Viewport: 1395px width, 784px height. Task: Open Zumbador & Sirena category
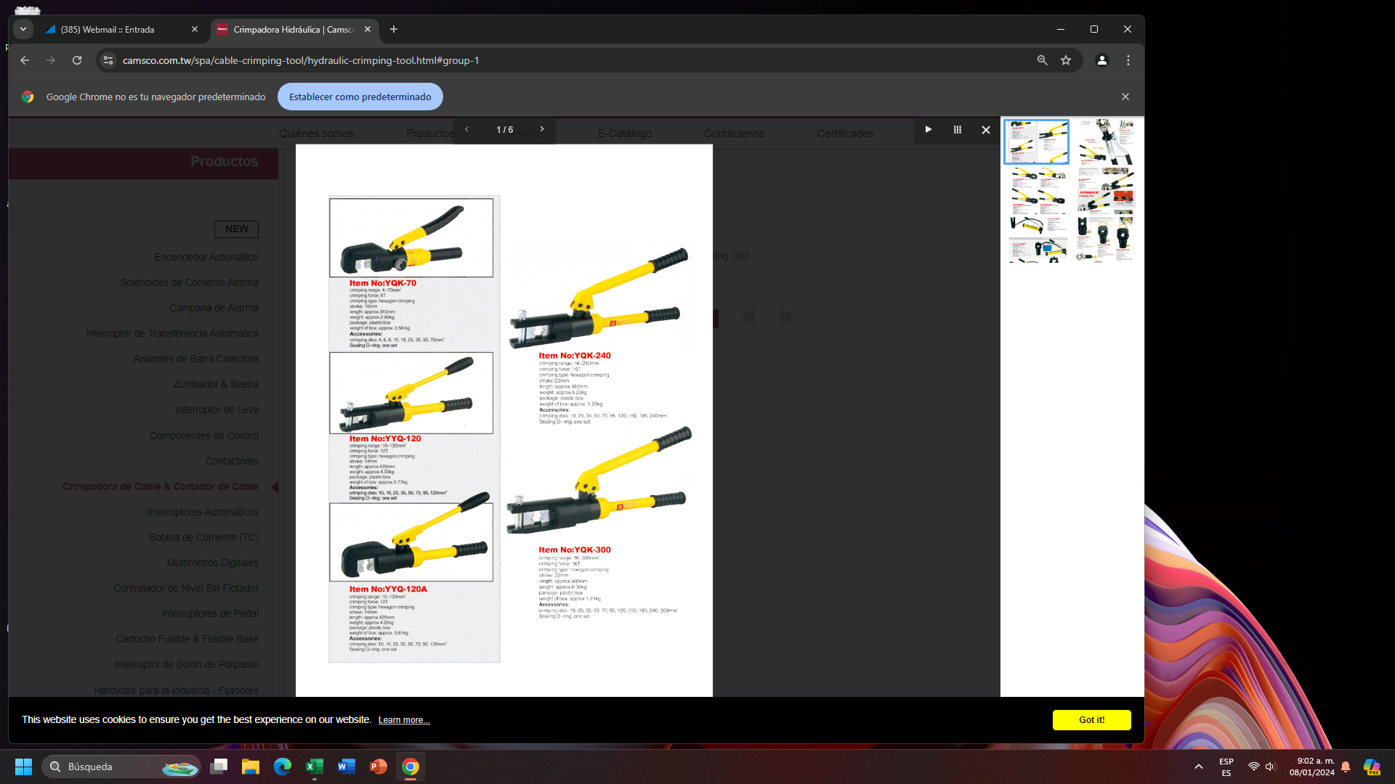click(216, 385)
